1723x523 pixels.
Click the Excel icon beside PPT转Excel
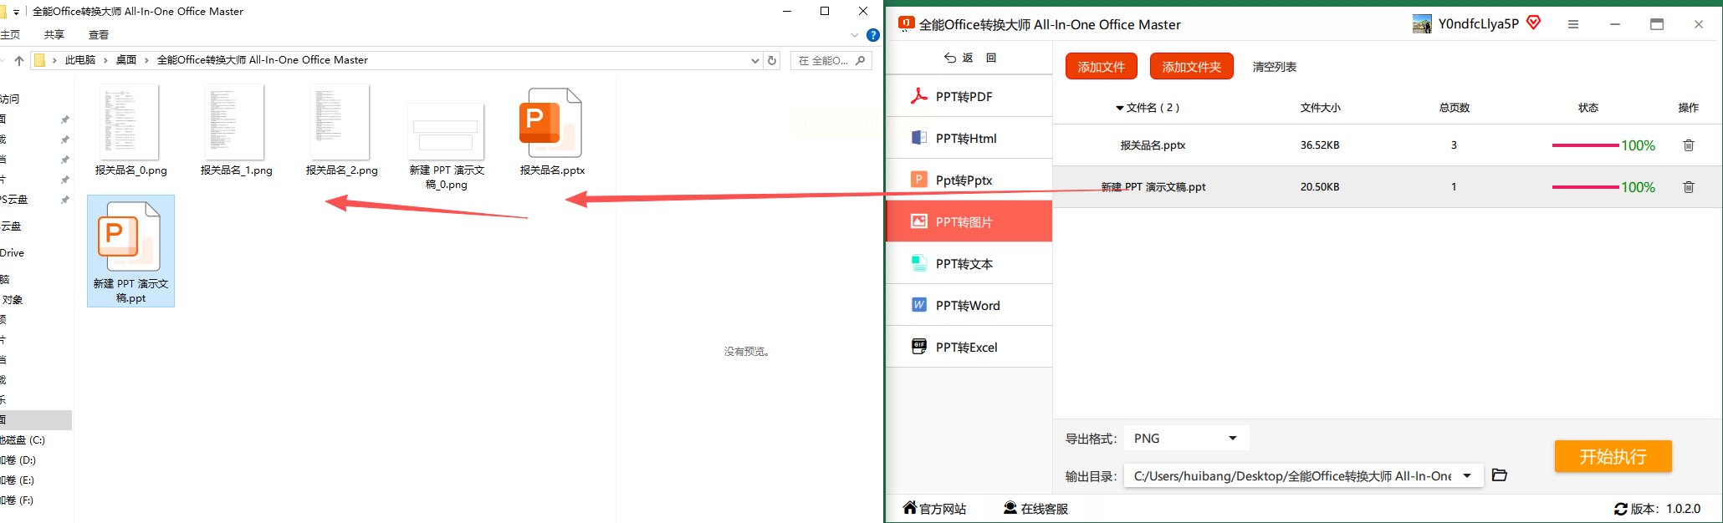point(918,346)
